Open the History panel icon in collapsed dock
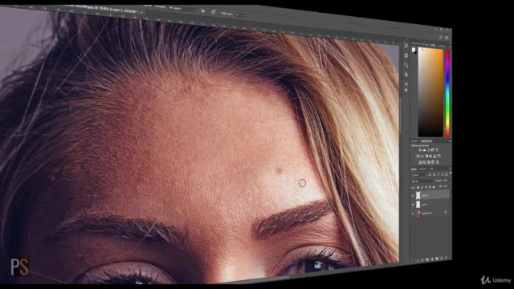 point(406,46)
